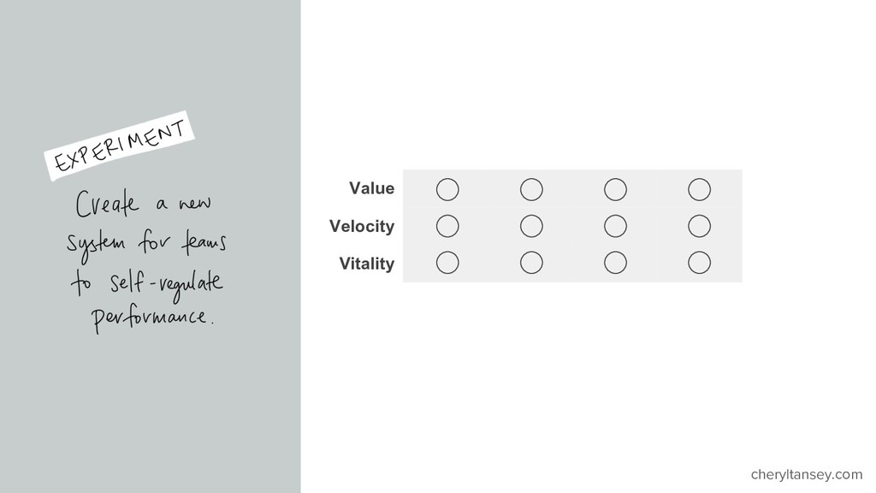Viewport: 876px width, 493px height.
Task: Select the first radio button in Velocity row
Action: pos(447,226)
